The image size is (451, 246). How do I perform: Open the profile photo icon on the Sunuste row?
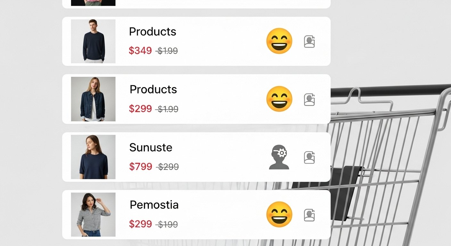pos(309,157)
